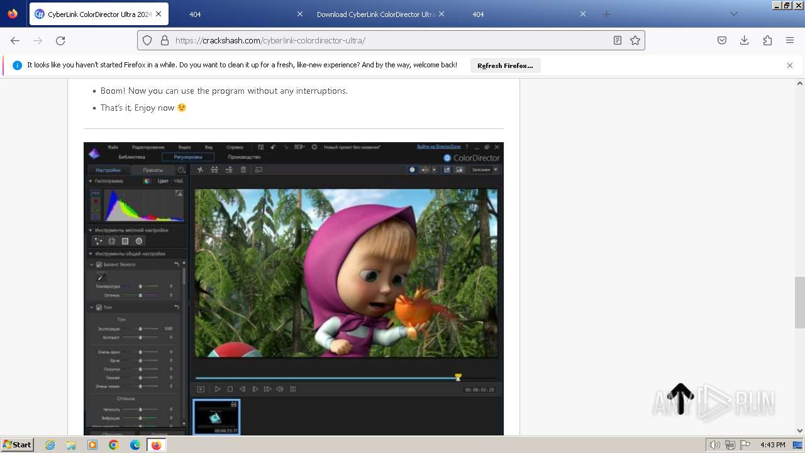Toggle the green histogram channel button
Viewport: 805px width, 453px height.
point(96,209)
